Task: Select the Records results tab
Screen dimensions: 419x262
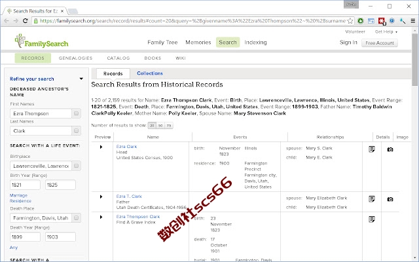Action: (113, 73)
